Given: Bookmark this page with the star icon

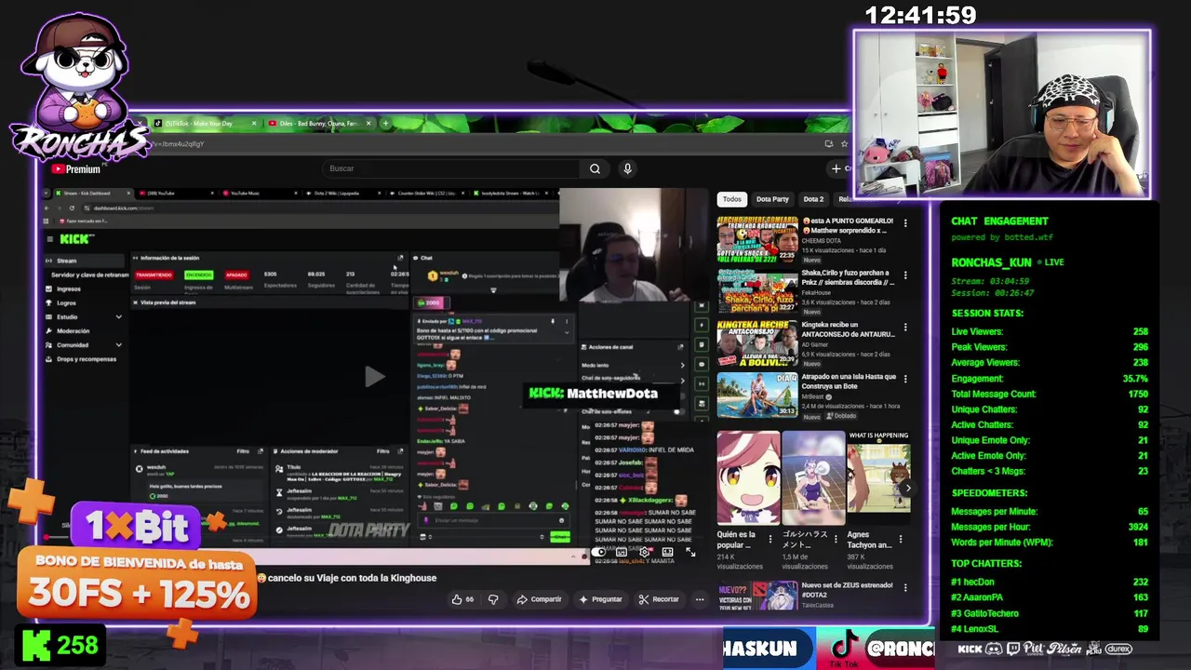Looking at the screenshot, I should (845, 144).
